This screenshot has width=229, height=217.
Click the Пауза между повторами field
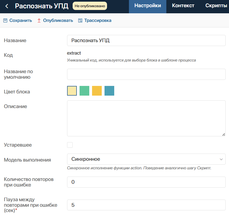[x=146, y=205]
